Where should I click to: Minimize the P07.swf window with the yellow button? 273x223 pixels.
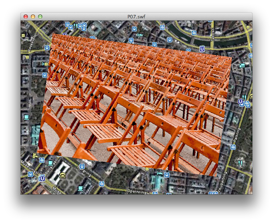[33, 16]
